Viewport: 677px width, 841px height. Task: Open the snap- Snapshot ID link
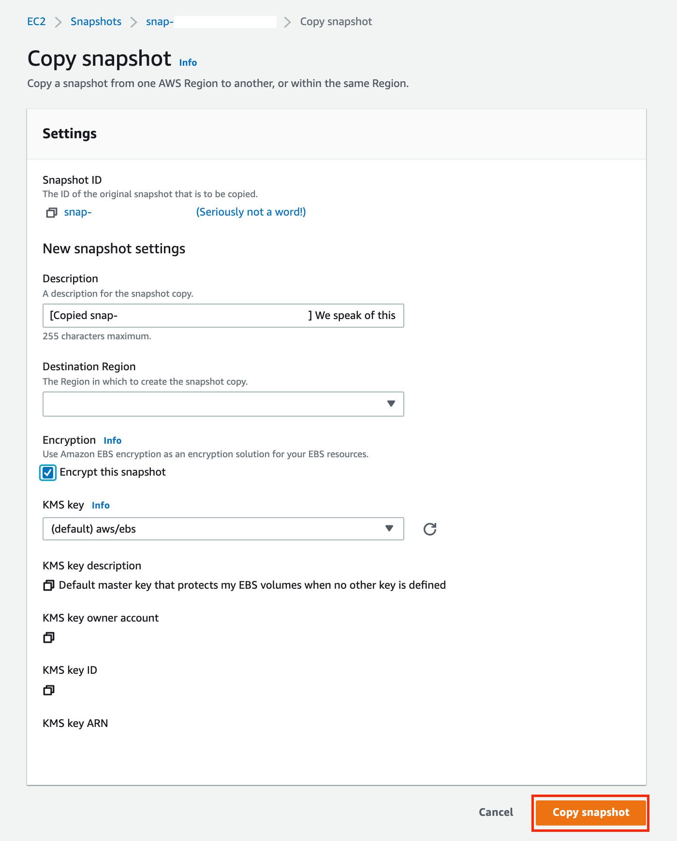(78, 212)
